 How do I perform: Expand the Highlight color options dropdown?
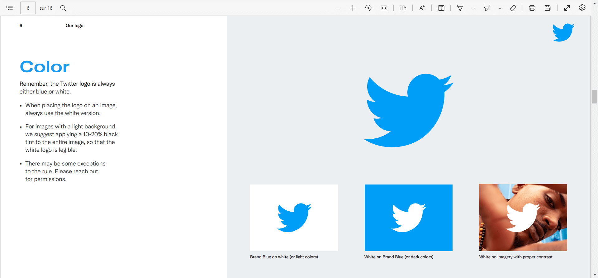tap(500, 8)
